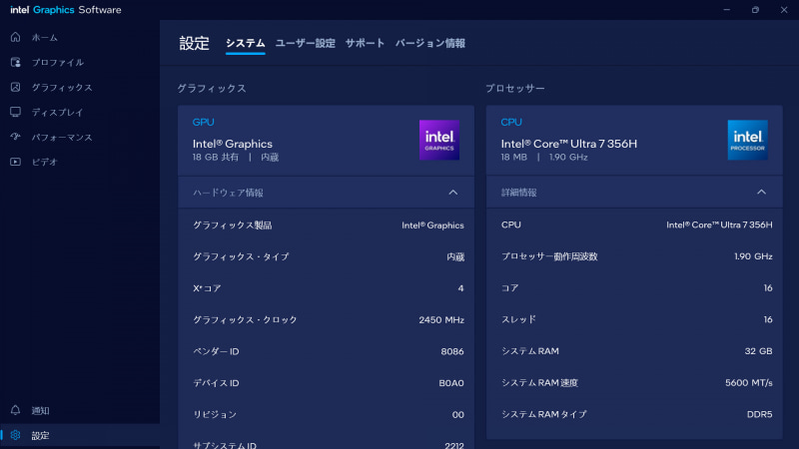Screen dimensions: 799x449
Task: Open the ディスプレイ sidebar section
Action: coord(57,112)
